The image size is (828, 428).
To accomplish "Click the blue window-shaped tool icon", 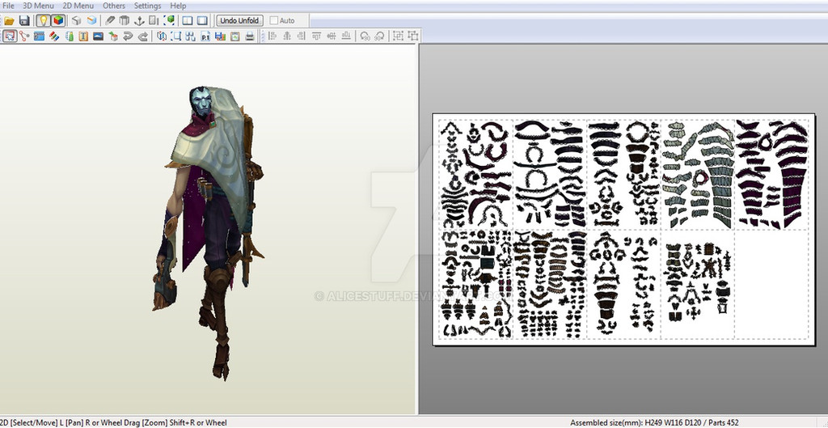I will pyautogui.click(x=39, y=36).
